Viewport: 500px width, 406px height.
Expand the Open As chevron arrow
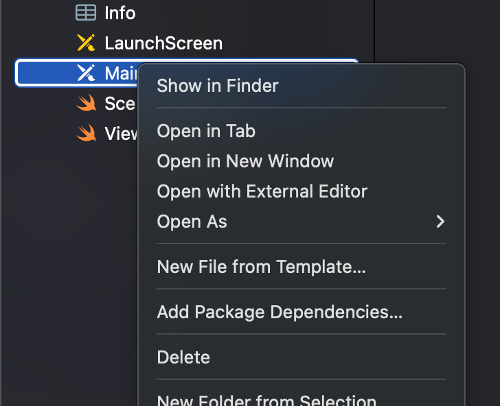[440, 222]
